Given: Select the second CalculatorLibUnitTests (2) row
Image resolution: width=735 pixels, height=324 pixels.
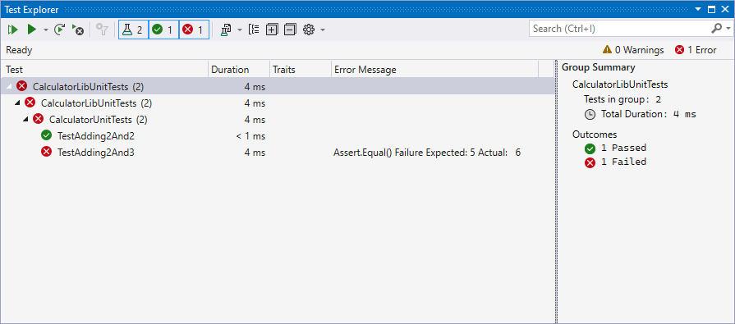Looking at the screenshot, I should pos(277,103).
